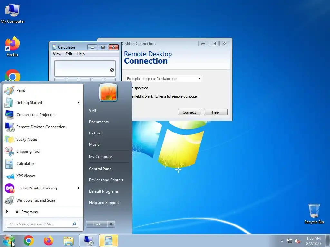Open Help and Support

104,203
